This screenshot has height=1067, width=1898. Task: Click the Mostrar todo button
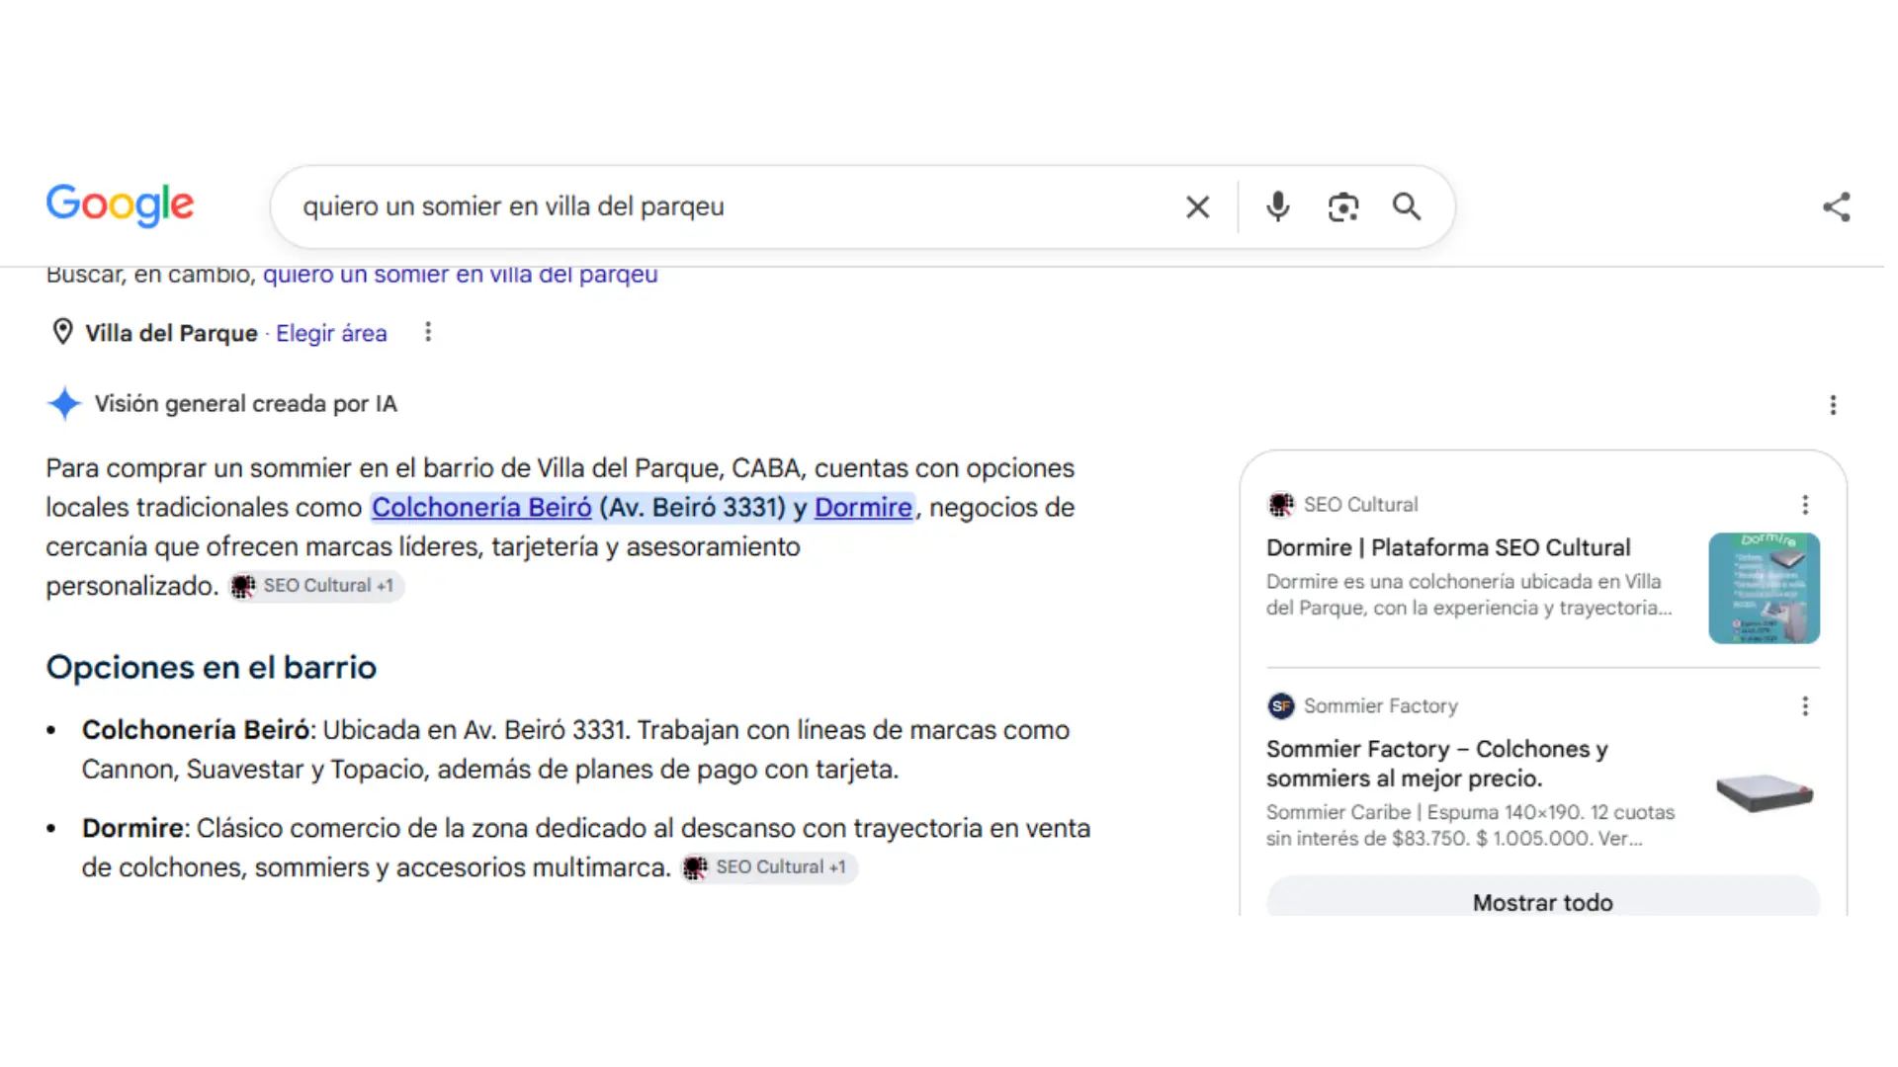pos(1543,897)
